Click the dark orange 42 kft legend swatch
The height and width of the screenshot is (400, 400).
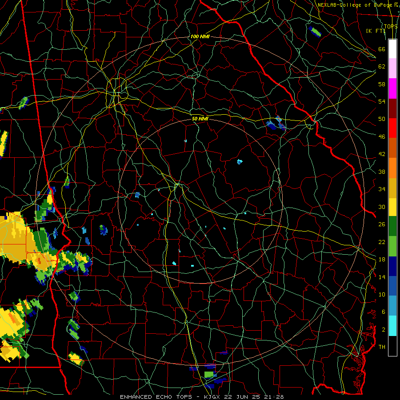(392, 148)
